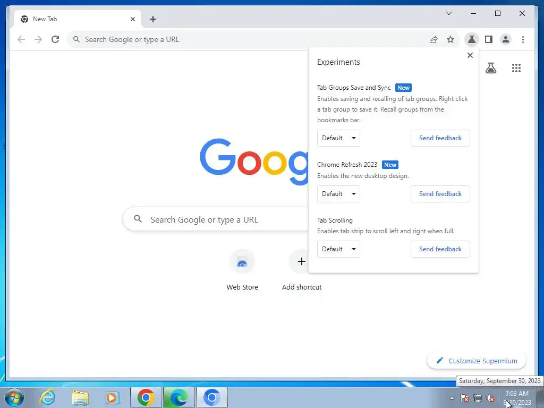Click Customize Supermium button
Viewport: 544px width, 408px height.
click(x=477, y=361)
